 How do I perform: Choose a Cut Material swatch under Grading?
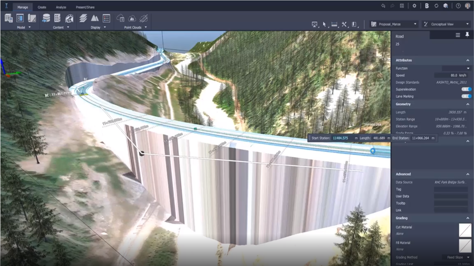coord(465,230)
